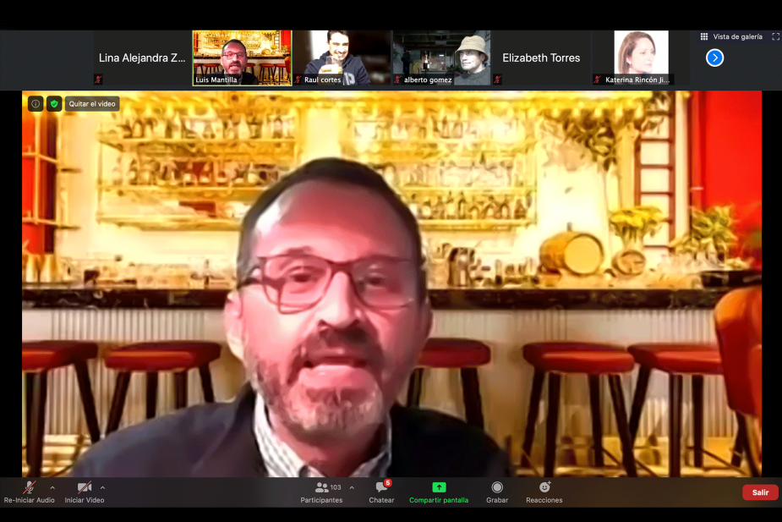The height and width of the screenshot is (522, 782).
Task: Click muted mic icon on Elizabeth Torres tile
Action: click(x=497, y=80)
